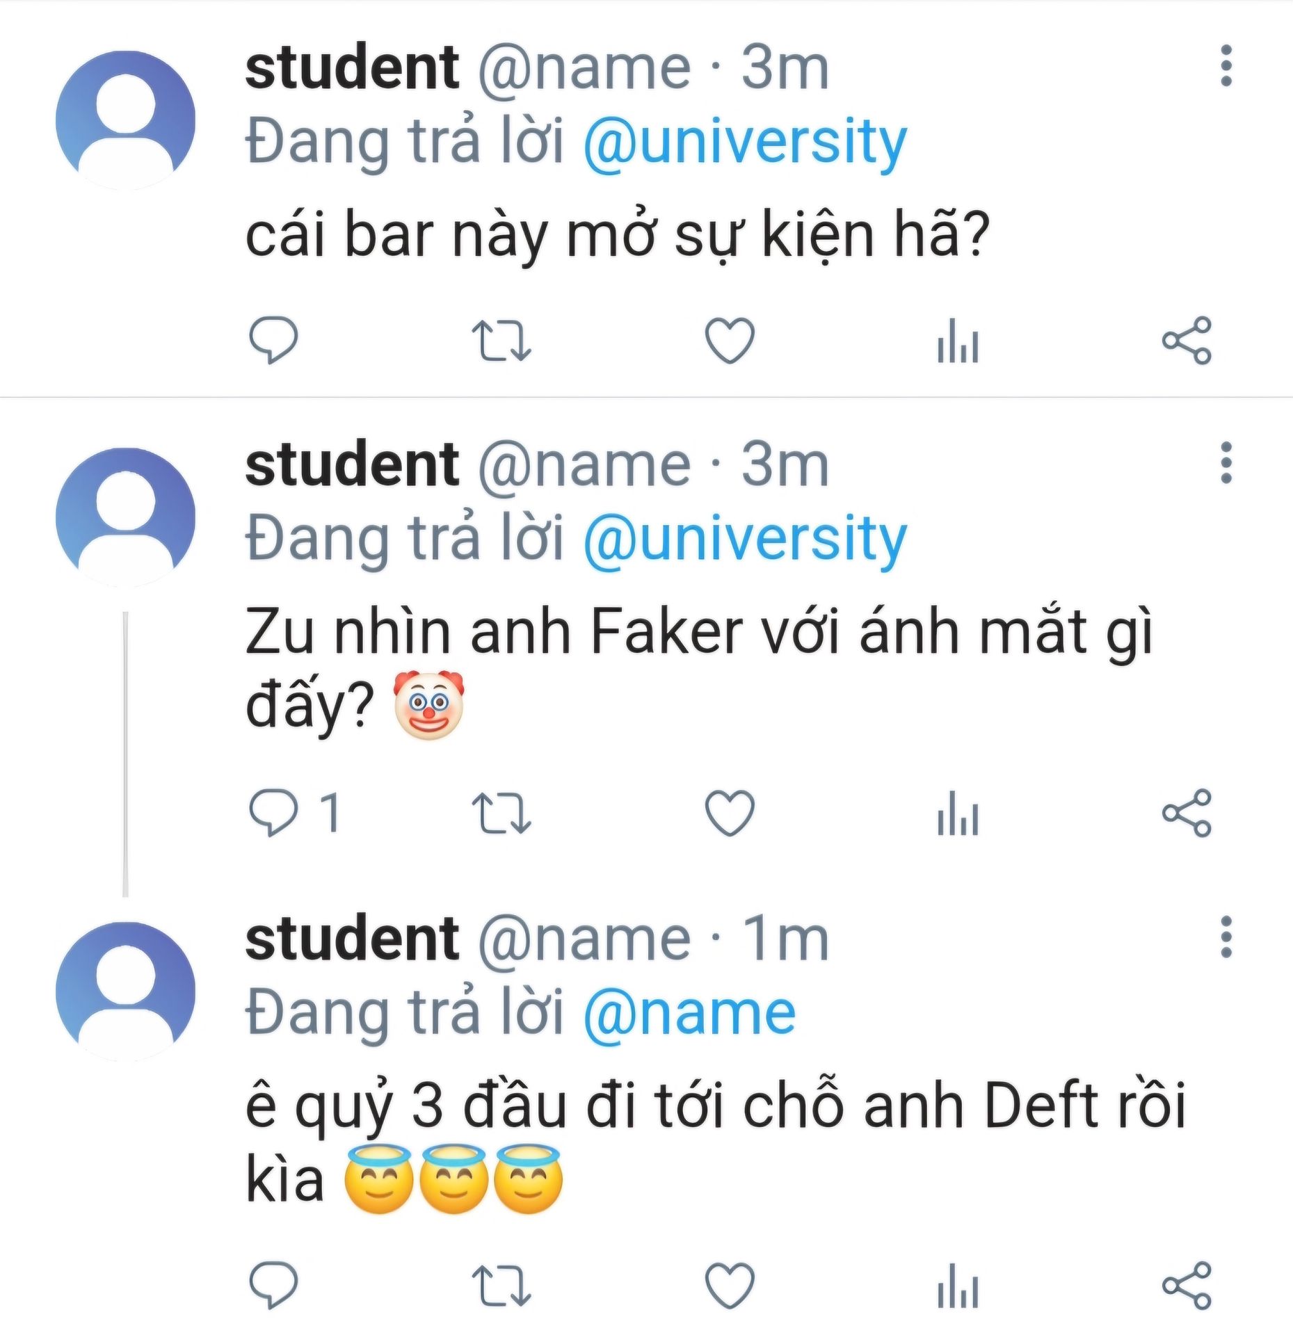This screenshot has width=1293, height=1335.
Task: Retweet the 'cái bar này' tweet
Action: pos(501,340)
